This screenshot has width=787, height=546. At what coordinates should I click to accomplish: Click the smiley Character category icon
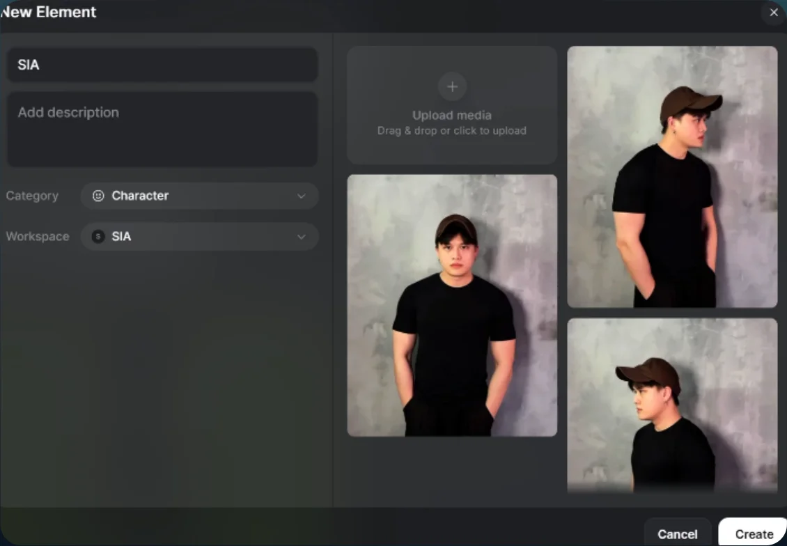point(98,196)
